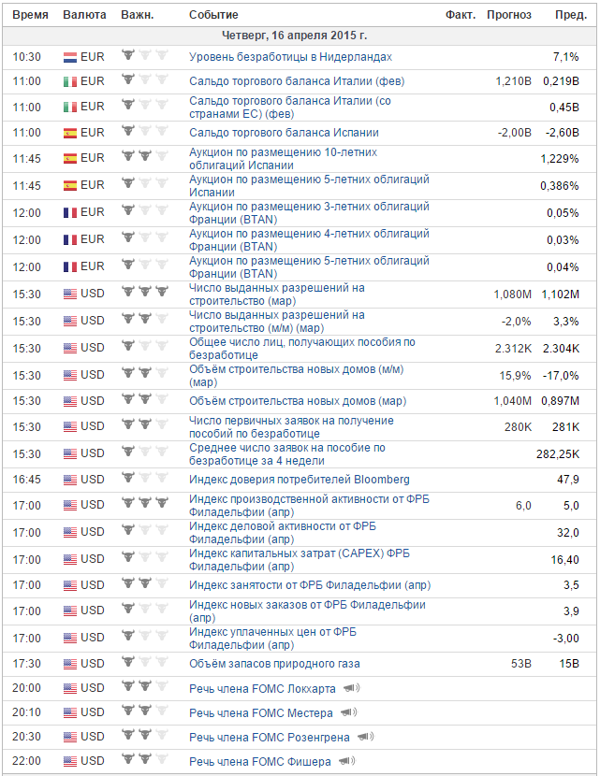This screenshot has width=600, height=776.
Task: Click the Важн. column header
Action: coord(138,15)
